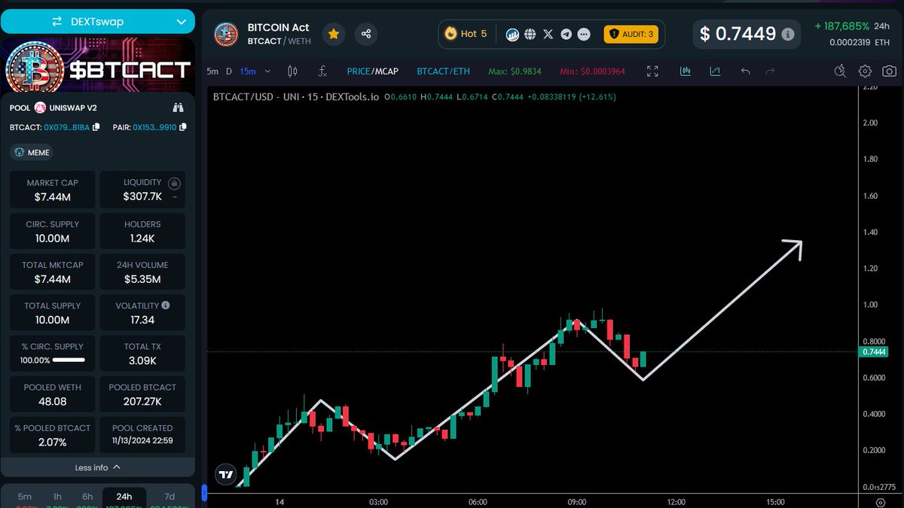
Task: Open chart settings gear
Action: tap(866, 71)
